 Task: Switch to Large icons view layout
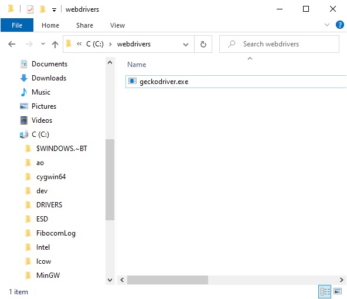338,291
